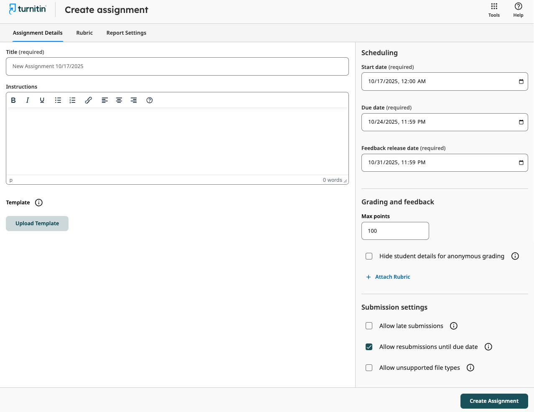Attach a rubric to the assignment
The height and width of the screenshot is (412, 534).
point(388,277)
